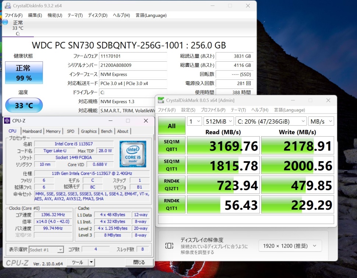The width and height of the screenshot is (357, 278).
Task: Click the PCIe 3.0 x4 transfer mode field
Action: pos(133,83)
